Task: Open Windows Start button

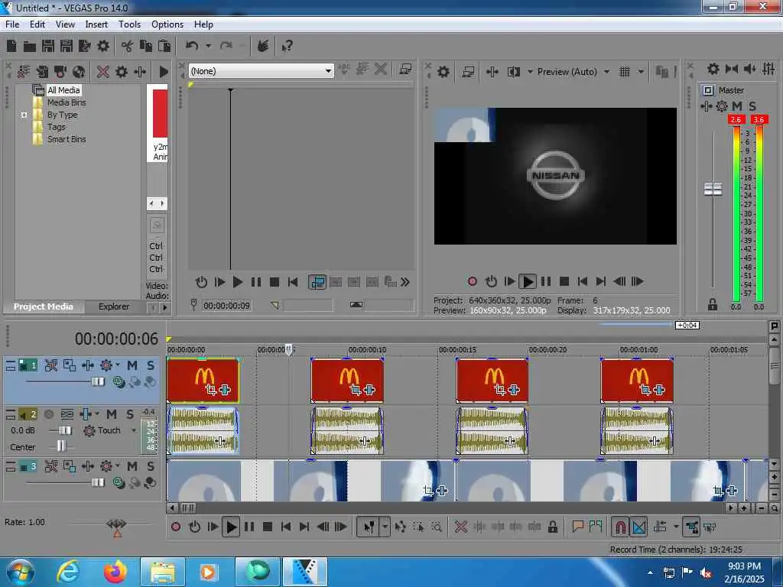Action: [x=21, y=572]
